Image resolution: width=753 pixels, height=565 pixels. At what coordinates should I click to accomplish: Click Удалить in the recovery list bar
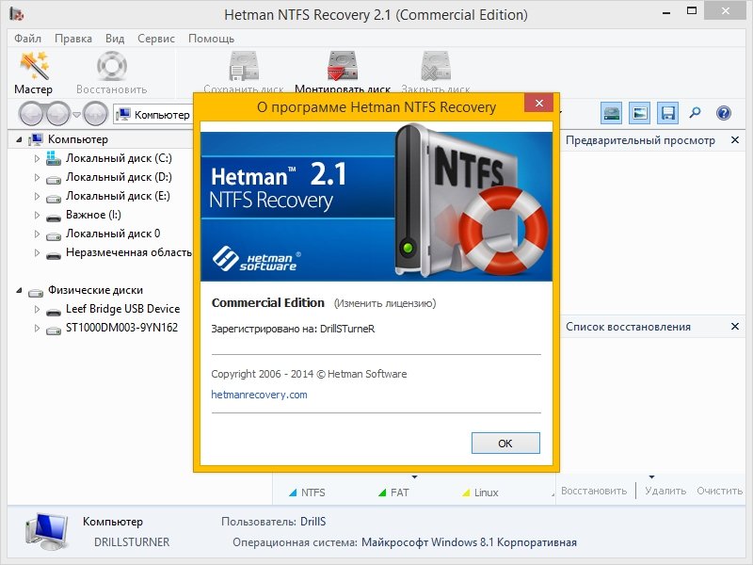665,491
